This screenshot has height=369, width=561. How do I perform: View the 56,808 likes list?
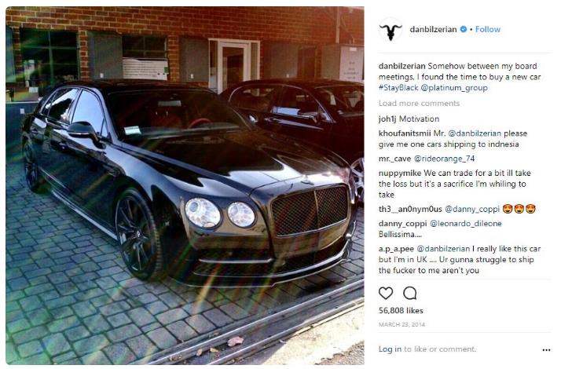401,310
